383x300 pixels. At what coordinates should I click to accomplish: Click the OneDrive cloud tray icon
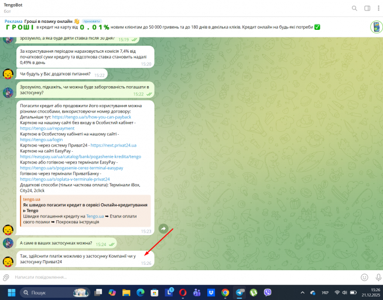point(313,292)
